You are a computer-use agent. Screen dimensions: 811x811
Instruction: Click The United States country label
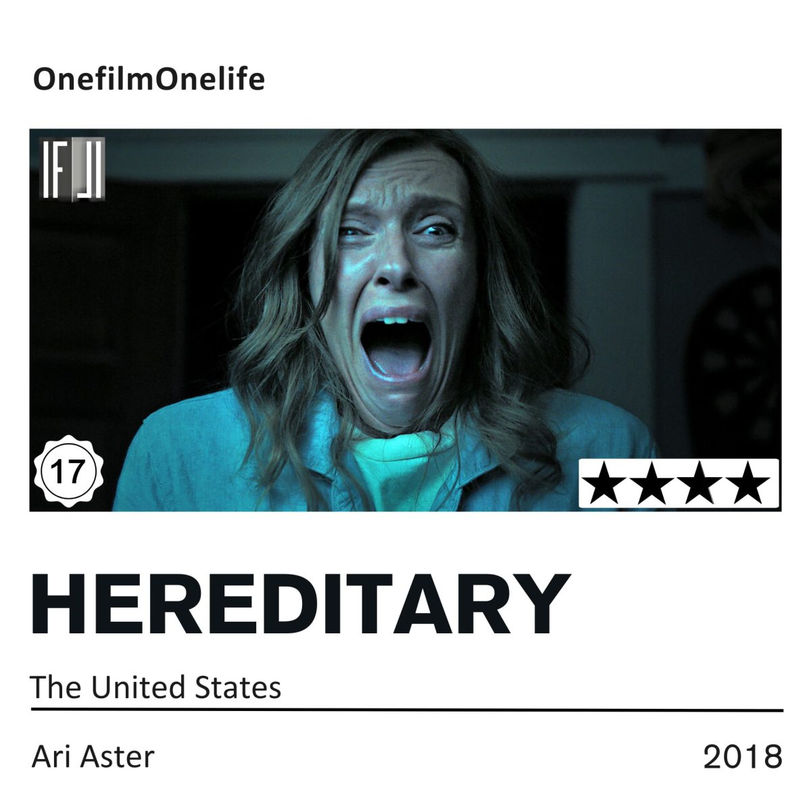[x=156, y=687]
